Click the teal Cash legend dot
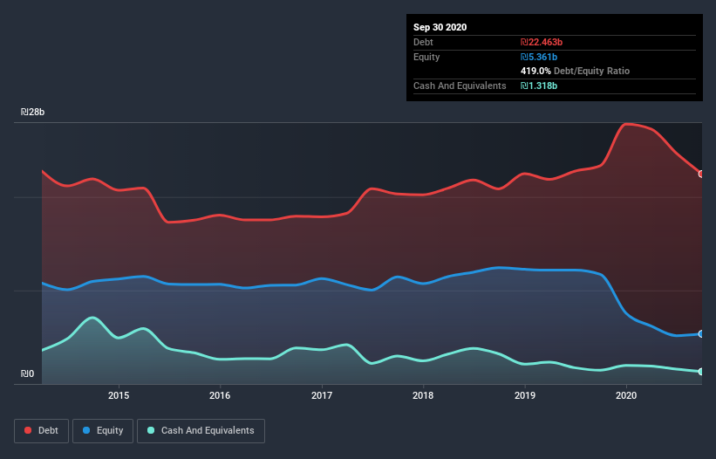This screenshot has width=716, height=459. (x=151, y=430)
